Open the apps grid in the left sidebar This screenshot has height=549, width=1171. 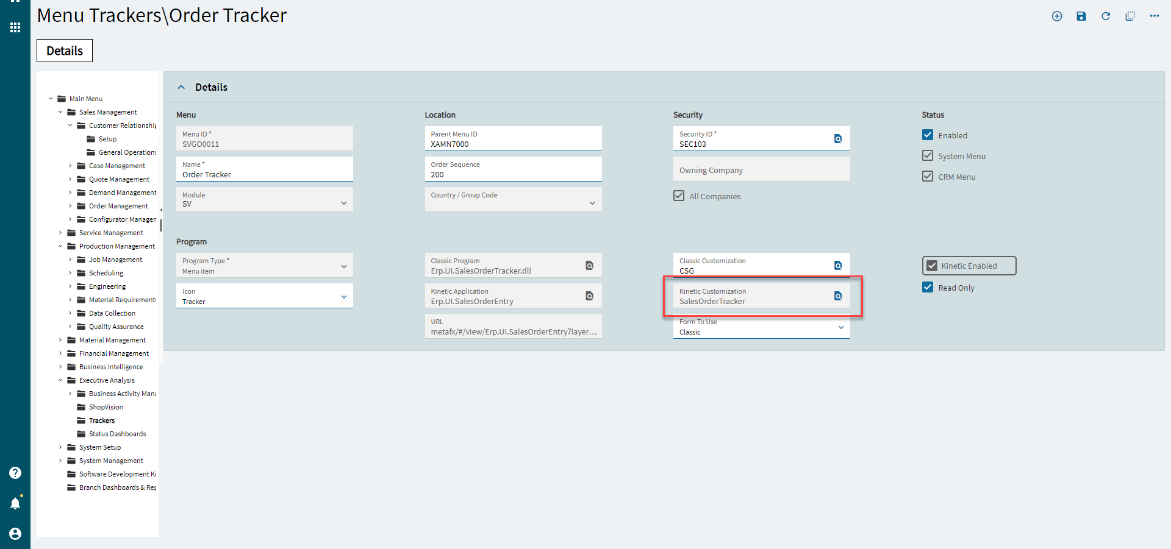click(15, 27)
